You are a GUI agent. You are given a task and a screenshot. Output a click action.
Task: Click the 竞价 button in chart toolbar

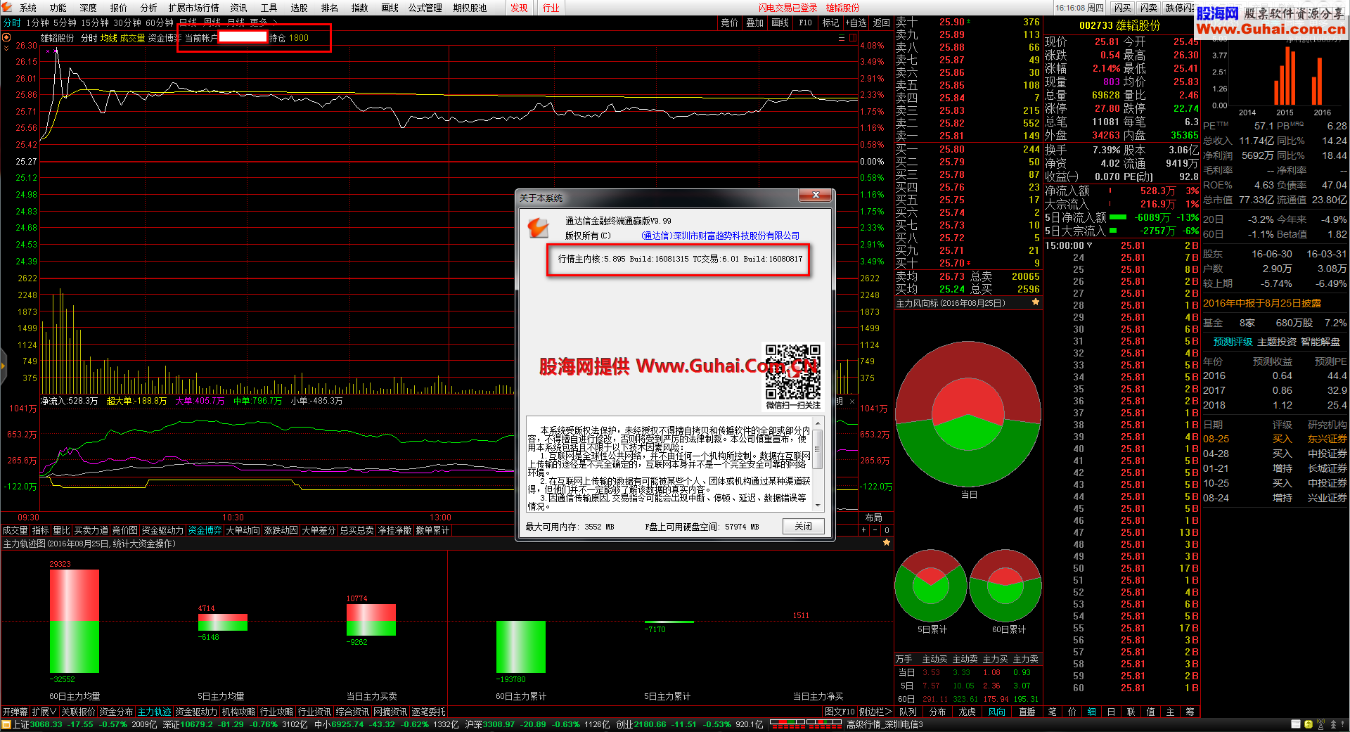tap(730, 23)
